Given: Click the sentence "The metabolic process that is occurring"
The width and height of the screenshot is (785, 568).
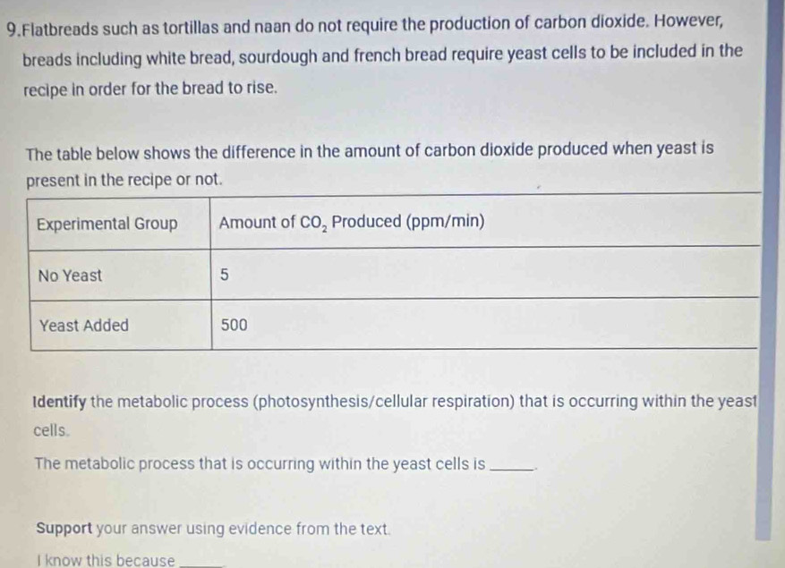Looking at the screenshot, I should pyautogui.click(x=260, y=463).
